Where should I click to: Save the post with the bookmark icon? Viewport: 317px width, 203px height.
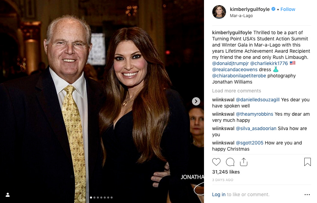(307, 162)
